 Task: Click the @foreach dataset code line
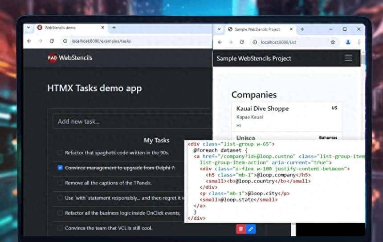pyautogui.click(x=220, y=150)
